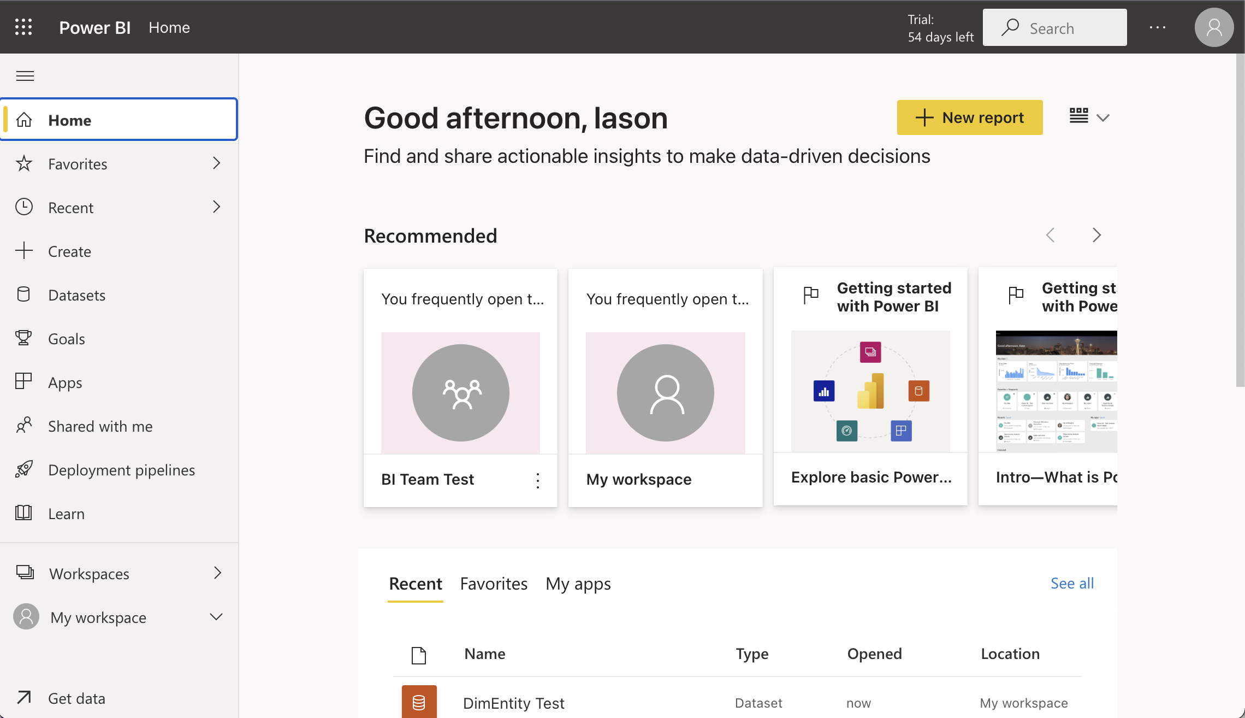Viewport: 1245px width, 718px height.
Task: Open the BI Team Test card thumbnail
Action: click(460, 393)
